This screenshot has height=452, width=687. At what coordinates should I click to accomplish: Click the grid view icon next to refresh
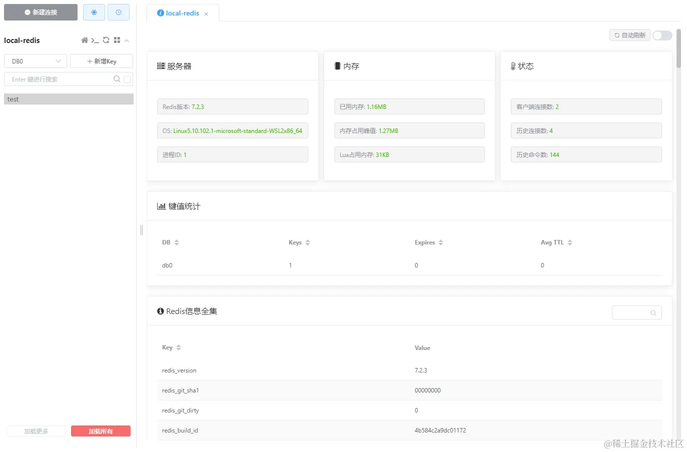(117, 40)
